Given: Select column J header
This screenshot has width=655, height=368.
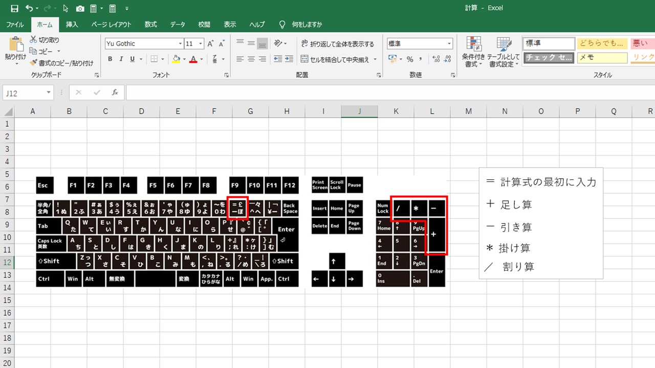Looking at the screenshot, I should tap(359, 111).
